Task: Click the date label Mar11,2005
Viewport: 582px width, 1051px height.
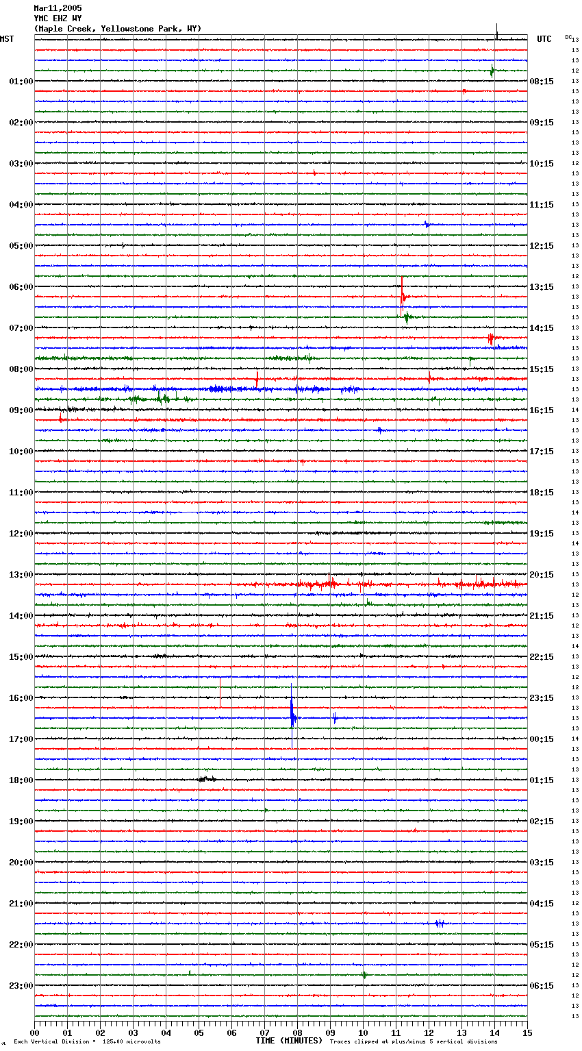Action: pos(58,8)
